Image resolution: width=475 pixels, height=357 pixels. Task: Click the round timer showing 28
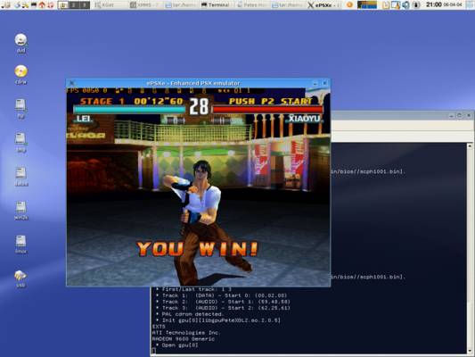coord(199,106)
